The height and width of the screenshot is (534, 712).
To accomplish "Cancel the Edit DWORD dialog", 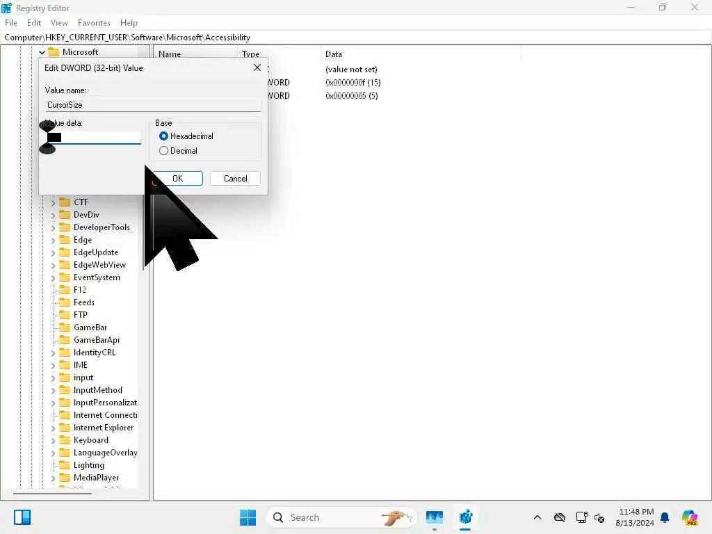I will [235, 179].
